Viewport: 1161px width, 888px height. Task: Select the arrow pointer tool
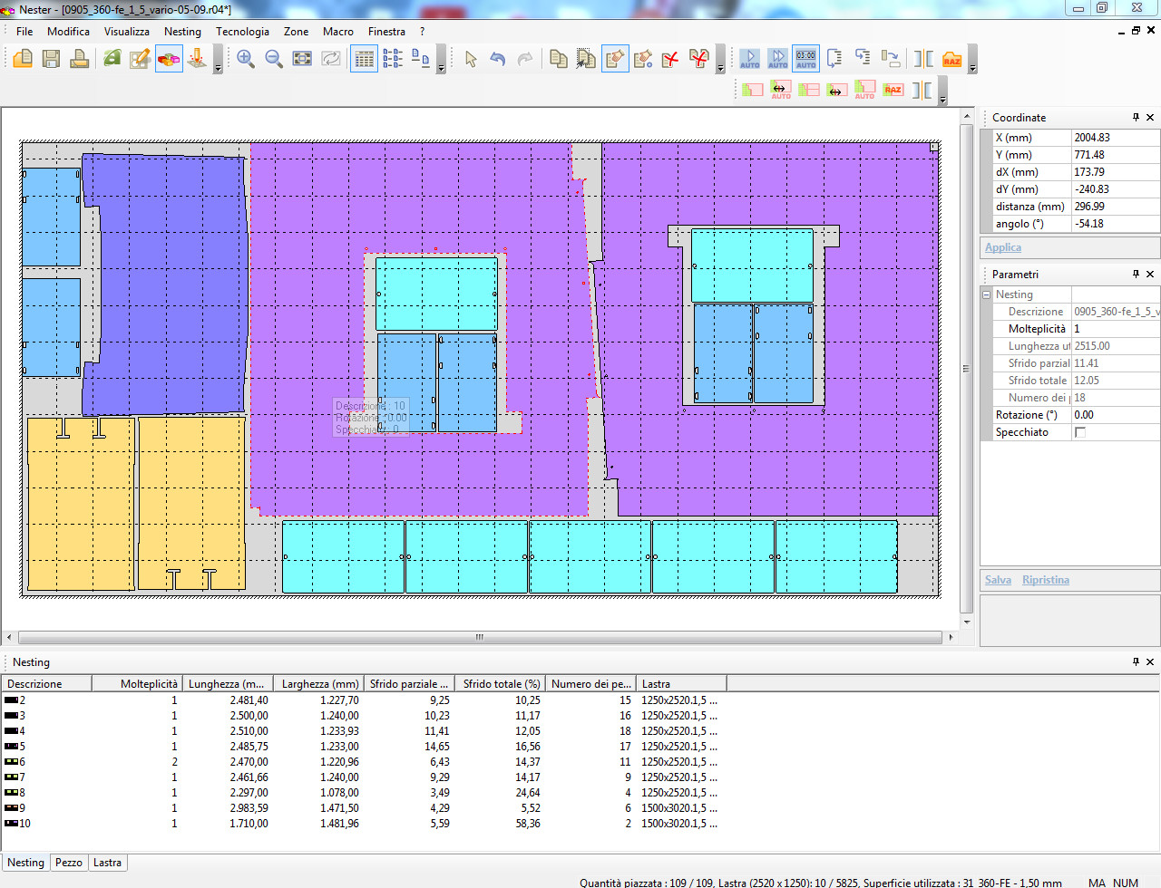click(x=470, y=59)
